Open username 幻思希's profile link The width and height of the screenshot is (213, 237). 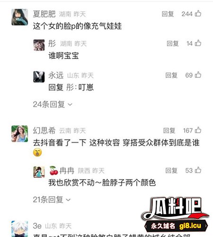click(44, 131)
